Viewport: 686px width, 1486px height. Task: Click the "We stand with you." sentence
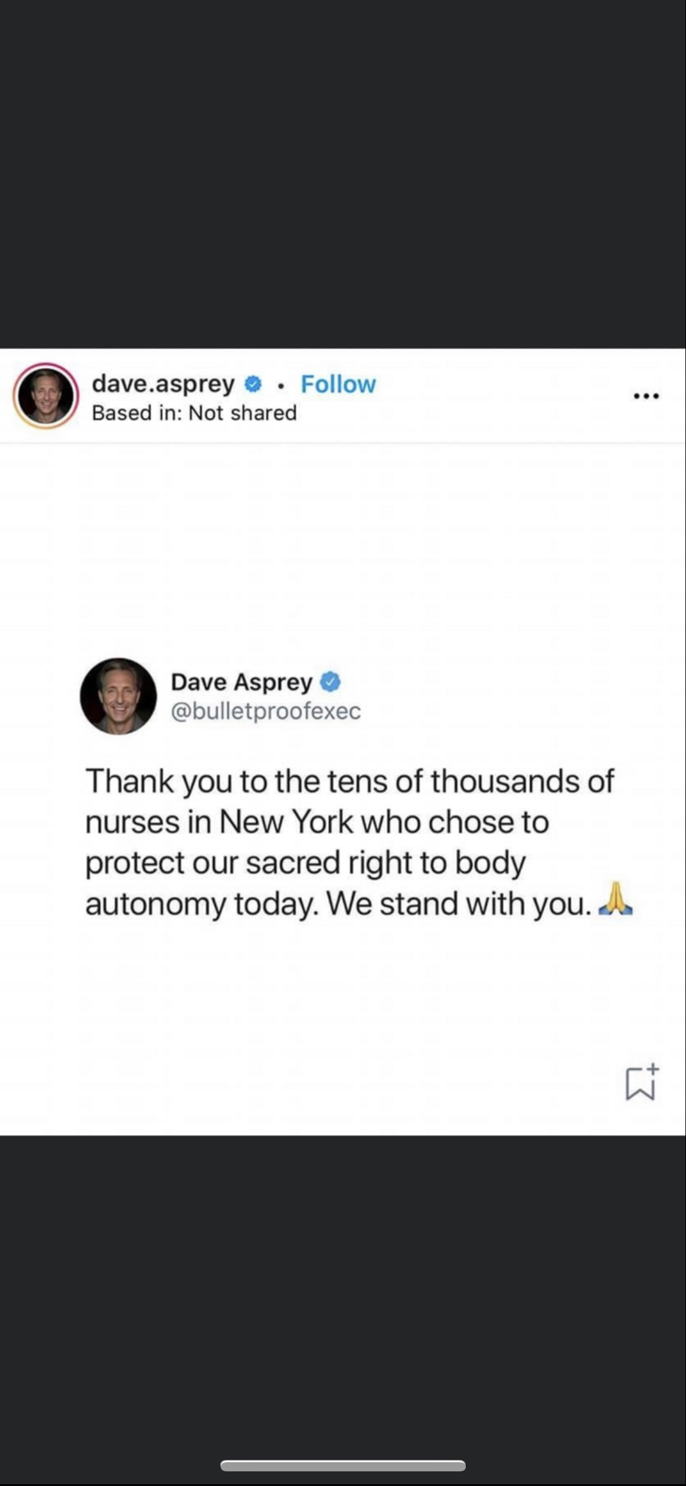coord(459,904)
